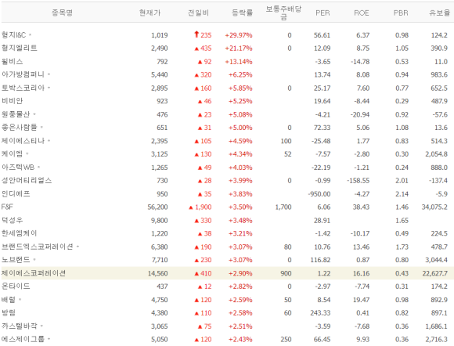Click the marker next to 아가방컴퍼니

click(49, 74)
